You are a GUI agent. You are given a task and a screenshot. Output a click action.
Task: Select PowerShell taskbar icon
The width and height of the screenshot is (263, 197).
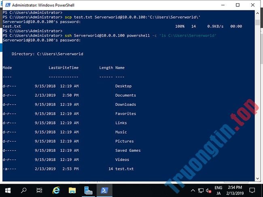(104, 190)
